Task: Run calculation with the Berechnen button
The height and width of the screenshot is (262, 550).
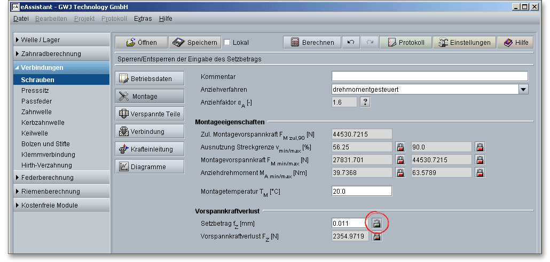Action: (312, 43)
